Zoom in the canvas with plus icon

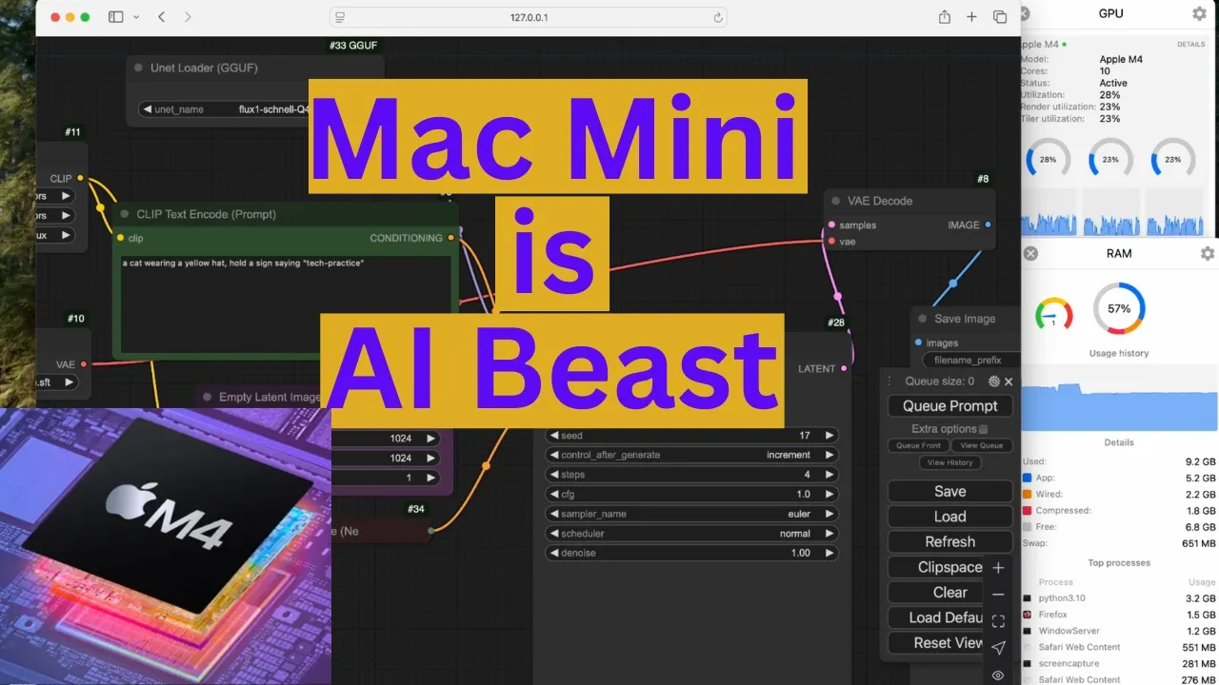(x=998, y=568)
